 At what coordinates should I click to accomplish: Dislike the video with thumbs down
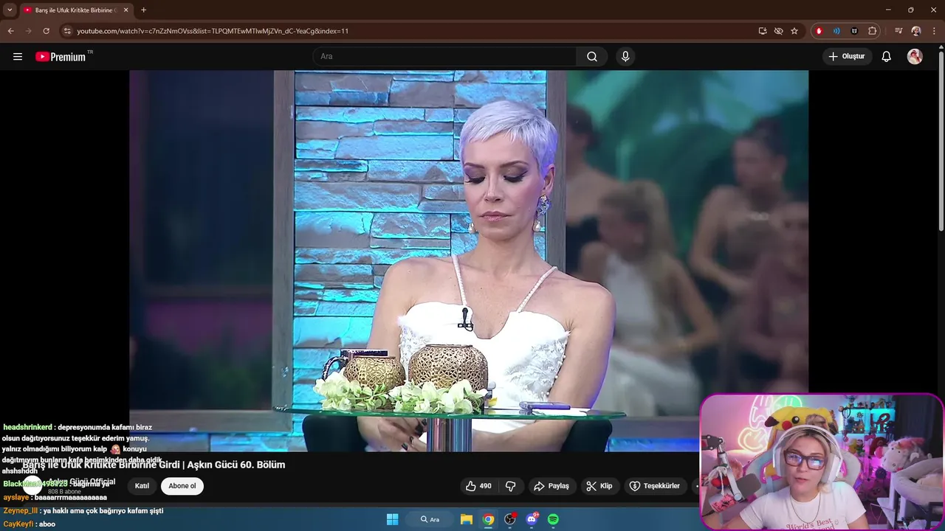[x=510, y=486]
